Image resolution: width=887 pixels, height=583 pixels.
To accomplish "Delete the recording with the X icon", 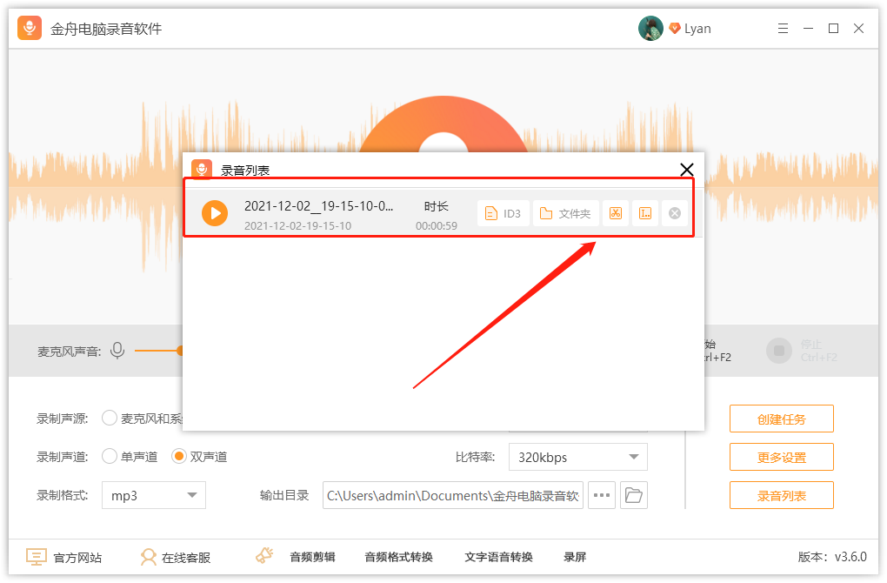I will pyautogui.click(x=674, y=212).
